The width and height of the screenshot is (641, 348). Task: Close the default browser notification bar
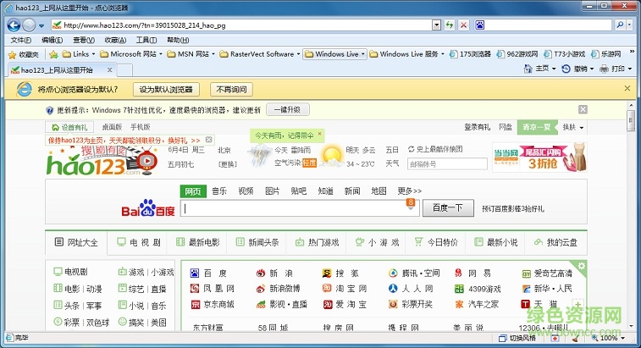click(x=627, y=88)
